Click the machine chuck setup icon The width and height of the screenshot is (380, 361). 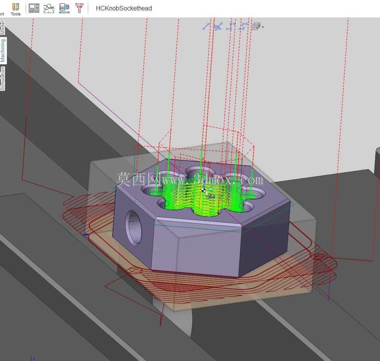click(64, 8)
